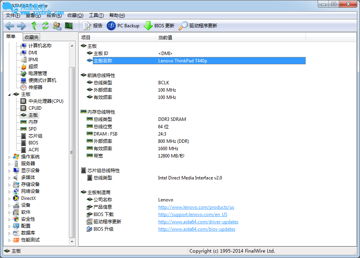Image resolution: width=360 pixels, height=258 pixels.
Task: Select SPD tree item
Action: pos(32,129)
